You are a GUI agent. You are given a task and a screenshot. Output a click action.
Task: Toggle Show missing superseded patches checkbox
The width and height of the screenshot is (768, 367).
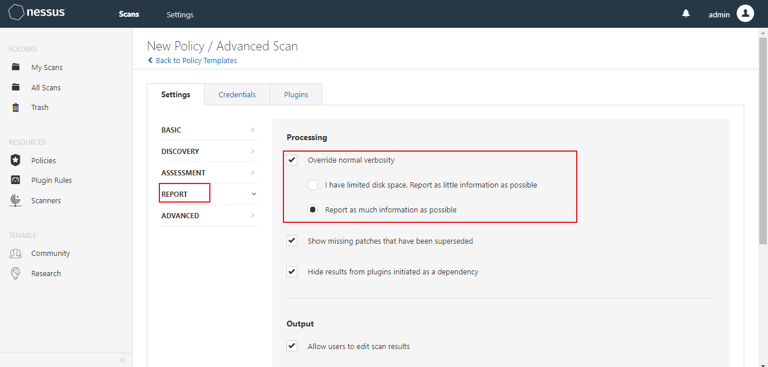coord(292,241)
